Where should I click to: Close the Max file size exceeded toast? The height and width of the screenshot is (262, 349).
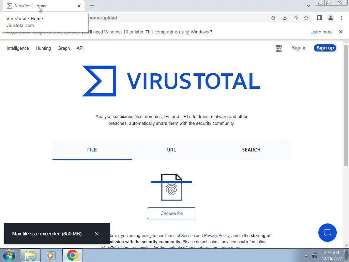(96, 234)
